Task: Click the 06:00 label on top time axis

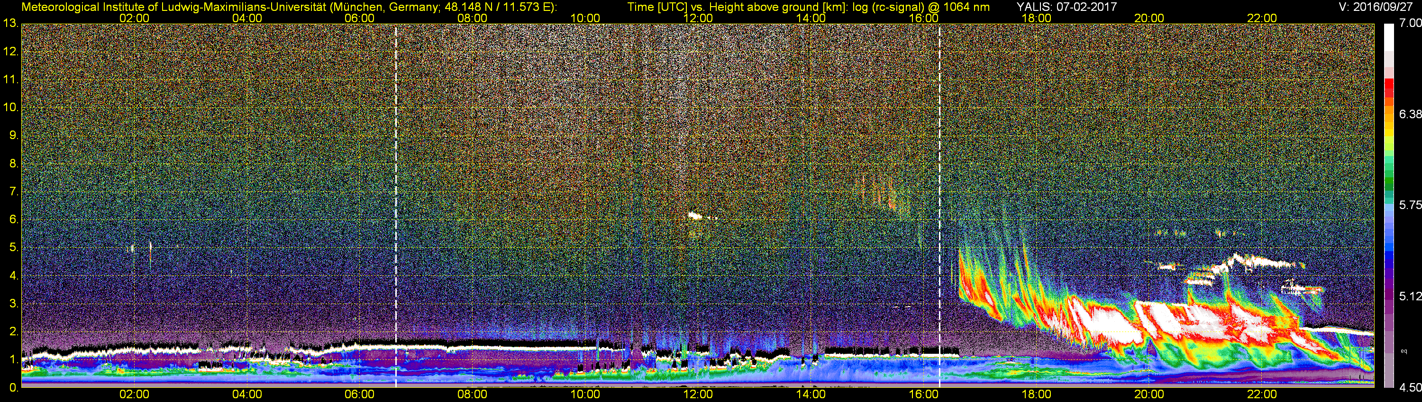Action: point(359,18)
